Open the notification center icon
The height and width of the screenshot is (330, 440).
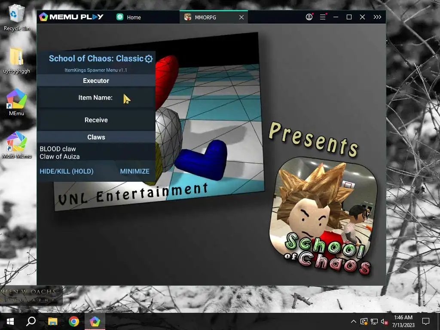[x=426, y=321]
